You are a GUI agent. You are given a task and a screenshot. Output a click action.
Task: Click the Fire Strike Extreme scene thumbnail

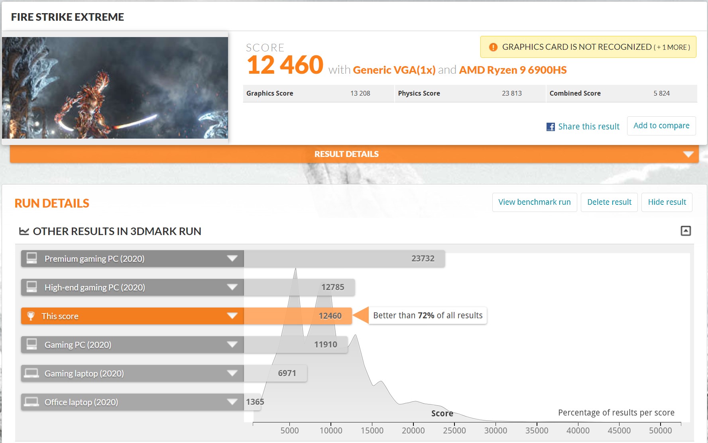coord(115,88)
